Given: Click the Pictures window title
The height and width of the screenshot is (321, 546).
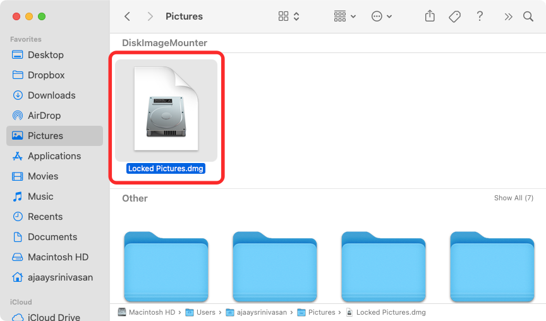Looking at the screenshot, I should click(184, 16).
